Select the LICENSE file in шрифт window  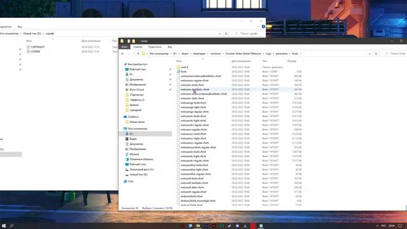click(36, 52)
